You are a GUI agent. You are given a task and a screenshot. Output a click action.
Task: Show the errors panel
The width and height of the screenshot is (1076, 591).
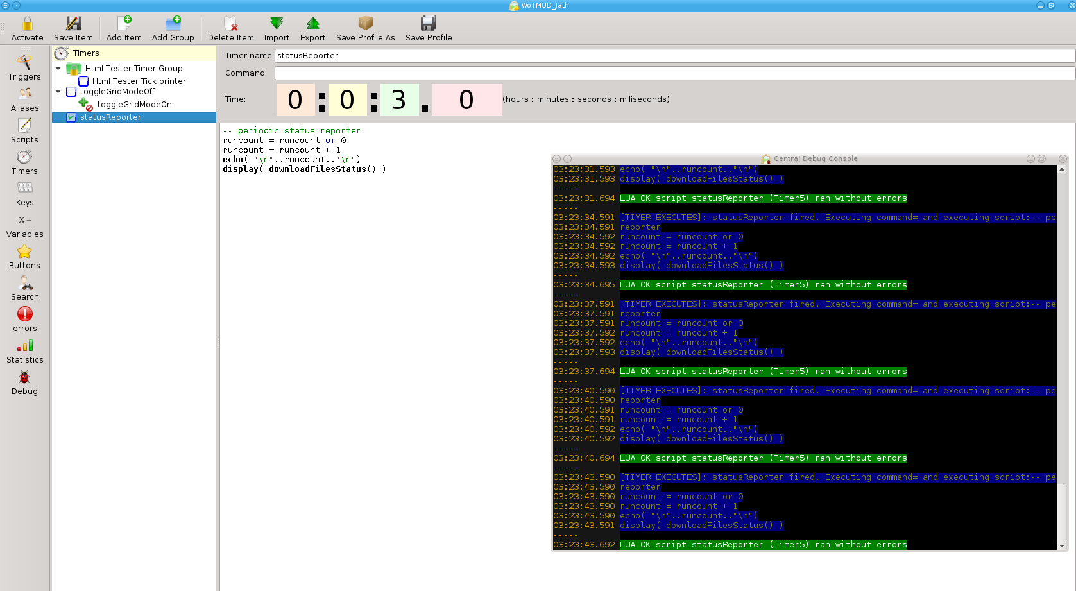click(x=24, y=320)
